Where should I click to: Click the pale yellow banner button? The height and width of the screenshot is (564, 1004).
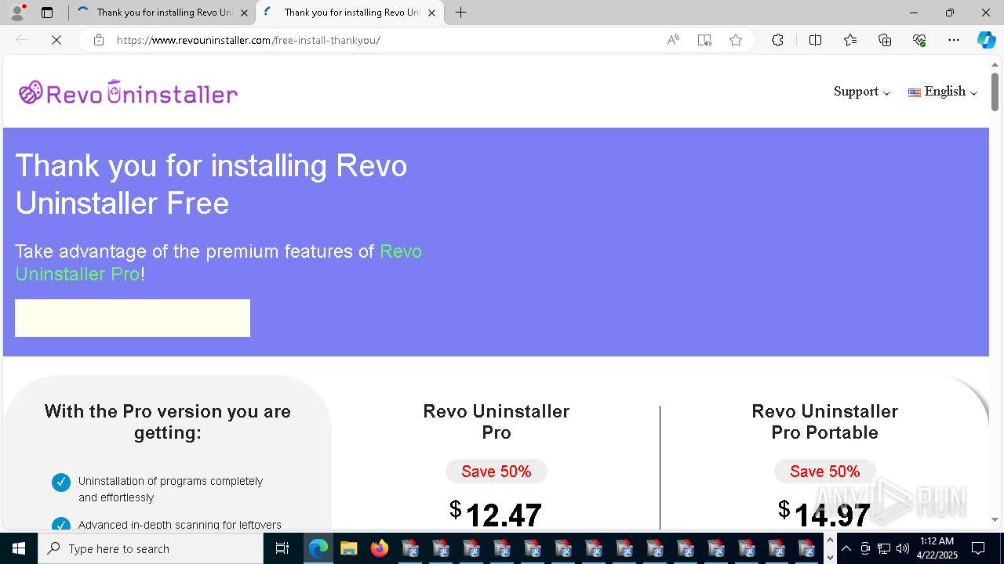[133, 318]
